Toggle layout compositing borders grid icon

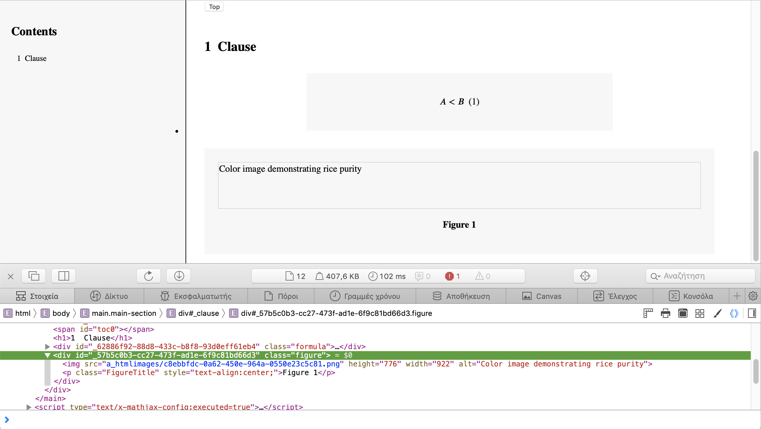(700, 313)
